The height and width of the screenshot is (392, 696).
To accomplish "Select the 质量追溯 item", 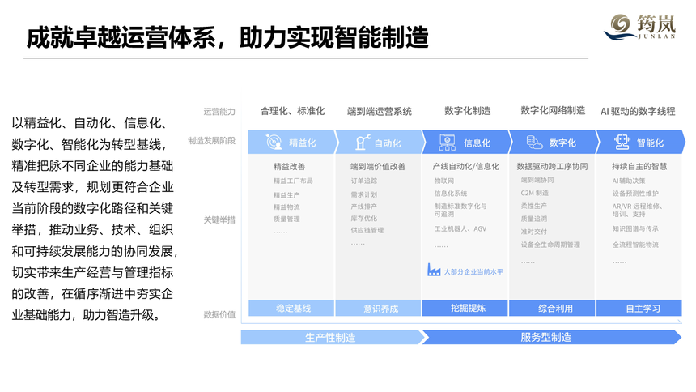I will point(534,219).
